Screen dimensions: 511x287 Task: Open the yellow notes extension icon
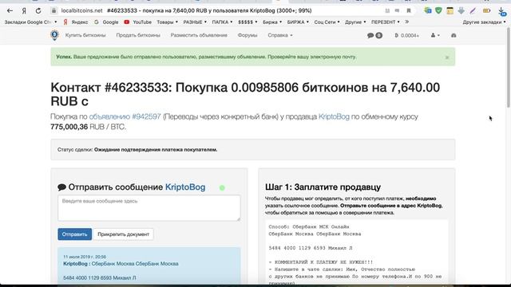pos(450,10)
